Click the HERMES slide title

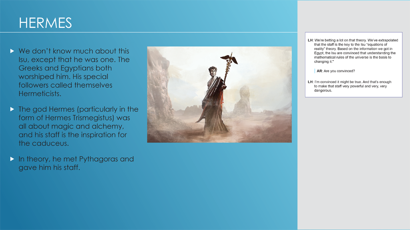[45, 23]
